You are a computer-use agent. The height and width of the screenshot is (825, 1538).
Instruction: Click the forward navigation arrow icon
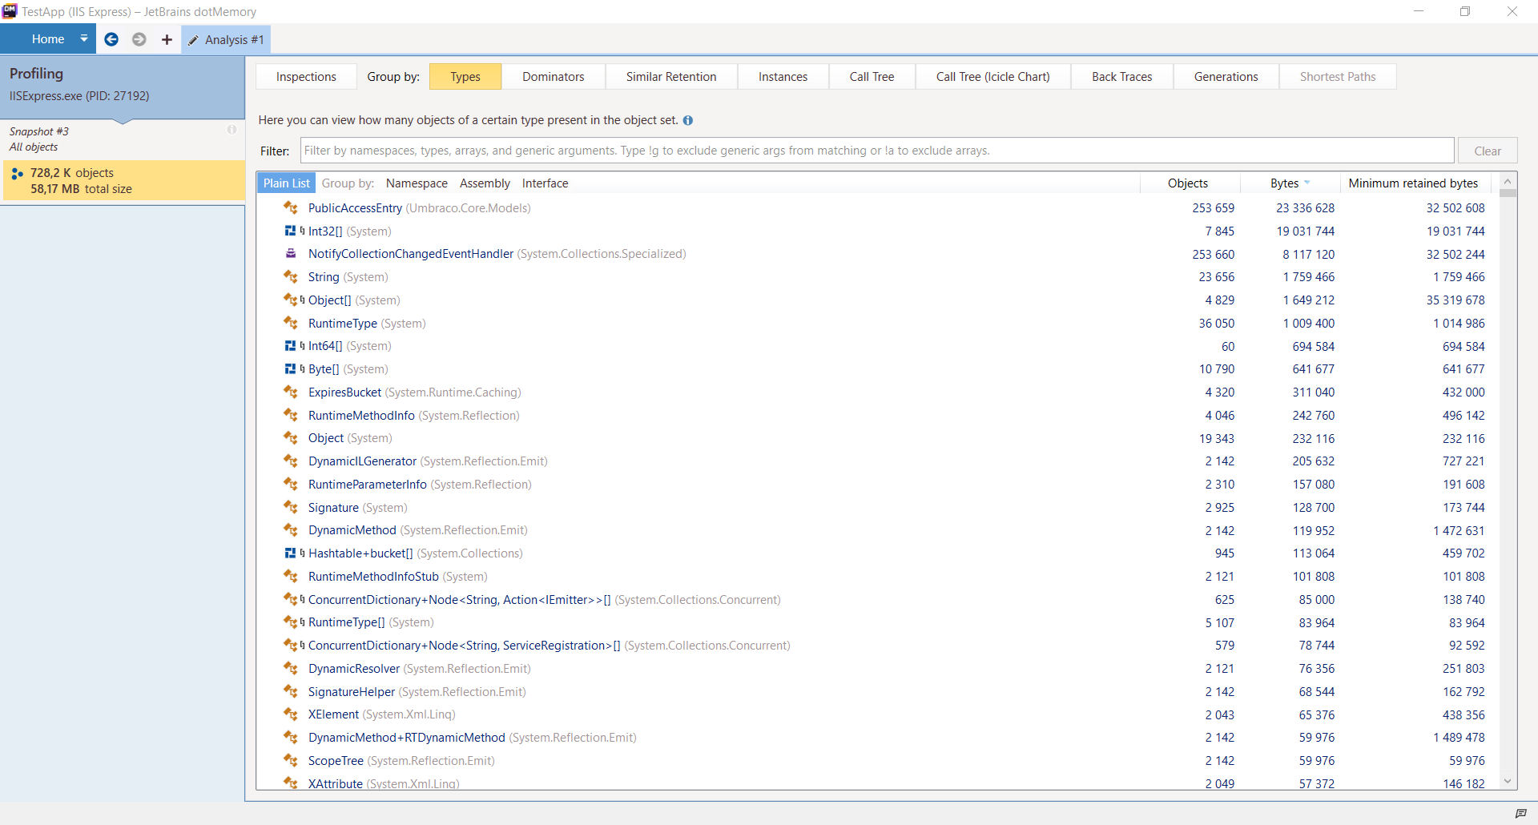139,39
